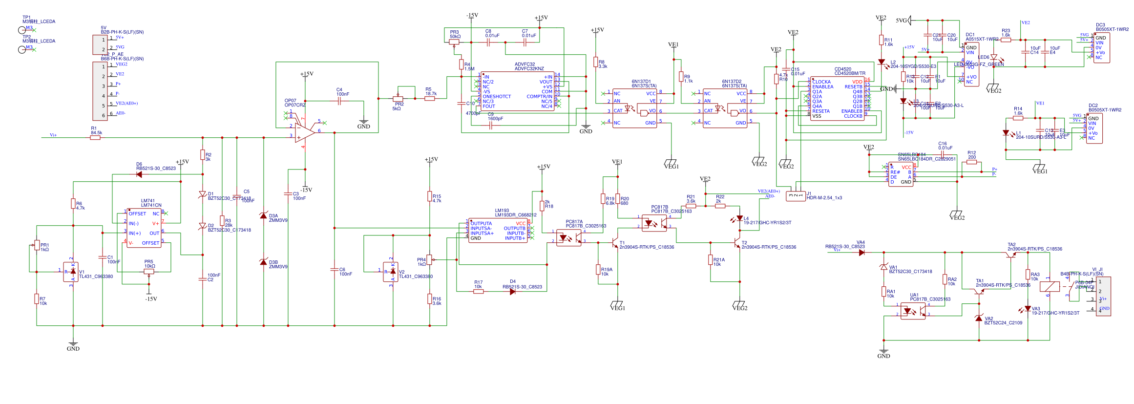Image resolution: width=1134 pixels, height=404 pixels.
Task: Select the TP2 mounting hole symbol
Action: point(22,49)
